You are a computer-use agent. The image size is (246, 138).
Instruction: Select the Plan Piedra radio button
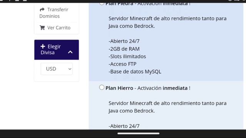click(101, 3)
